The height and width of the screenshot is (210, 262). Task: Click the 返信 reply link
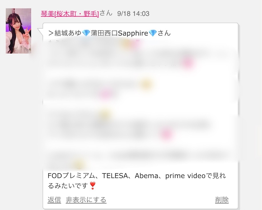coord(54,200)
